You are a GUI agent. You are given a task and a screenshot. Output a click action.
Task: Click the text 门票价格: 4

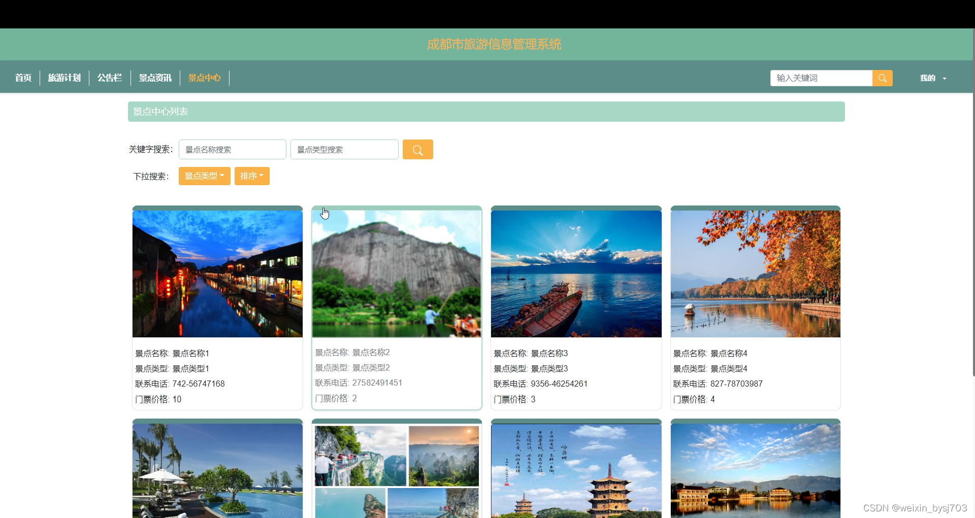pyautogui.click(x=694, y=399)
